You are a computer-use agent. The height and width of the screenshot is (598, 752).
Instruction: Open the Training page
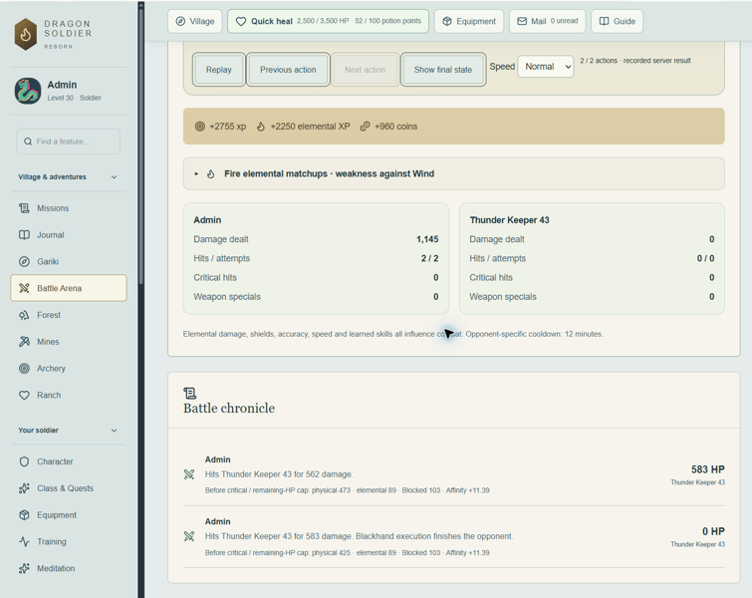click(69, 542)
